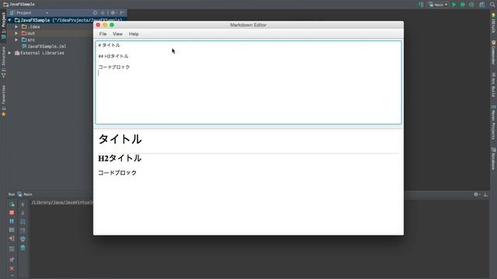Screen dimensions: 497x279
Task: Click the rendered コードブロック text in the preview
Action: click(117, 173)
